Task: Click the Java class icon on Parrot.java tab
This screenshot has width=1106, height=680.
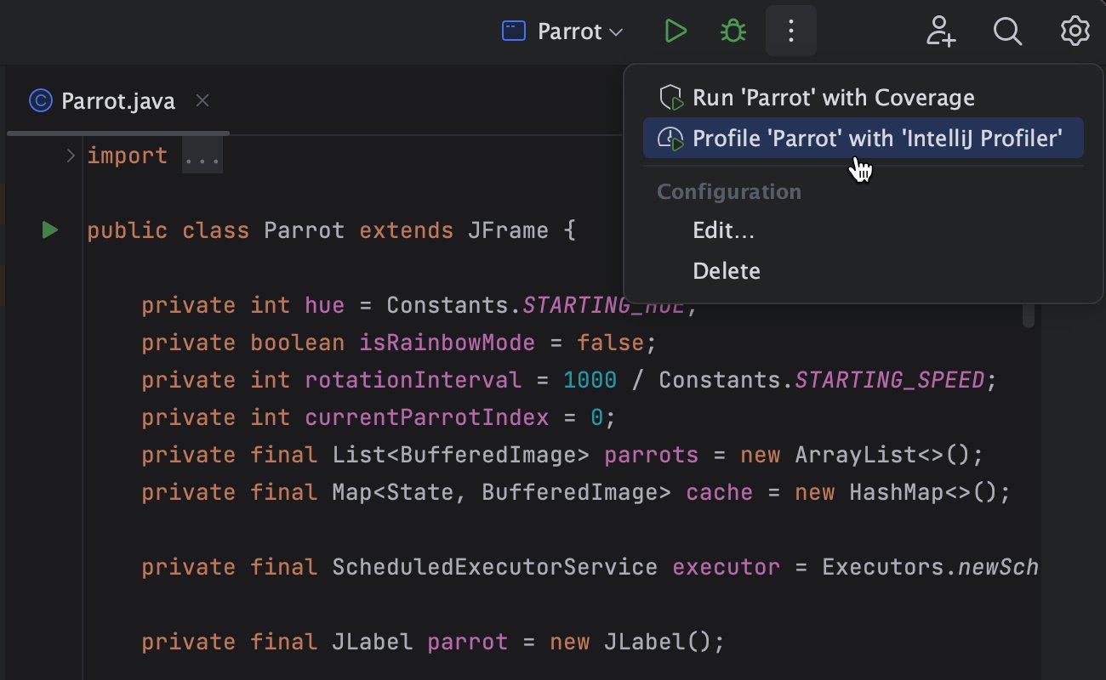Action: click(40, 101)
